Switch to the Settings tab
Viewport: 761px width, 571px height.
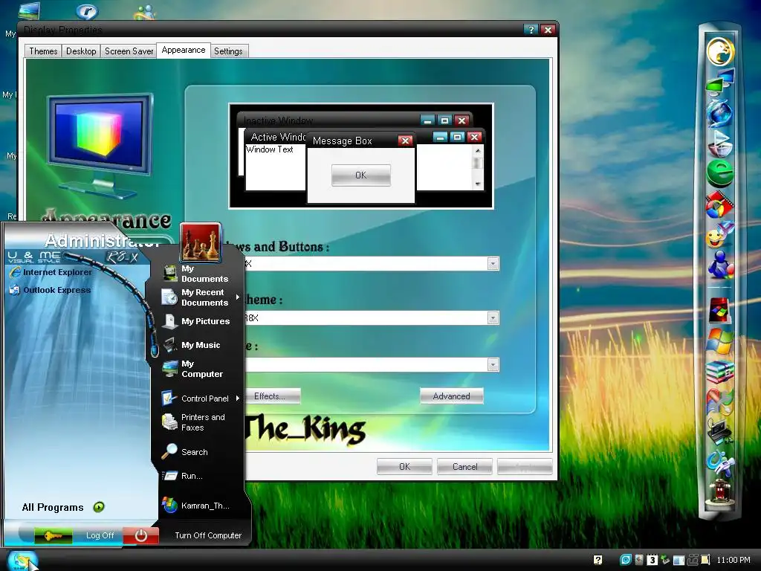(228, 51)
